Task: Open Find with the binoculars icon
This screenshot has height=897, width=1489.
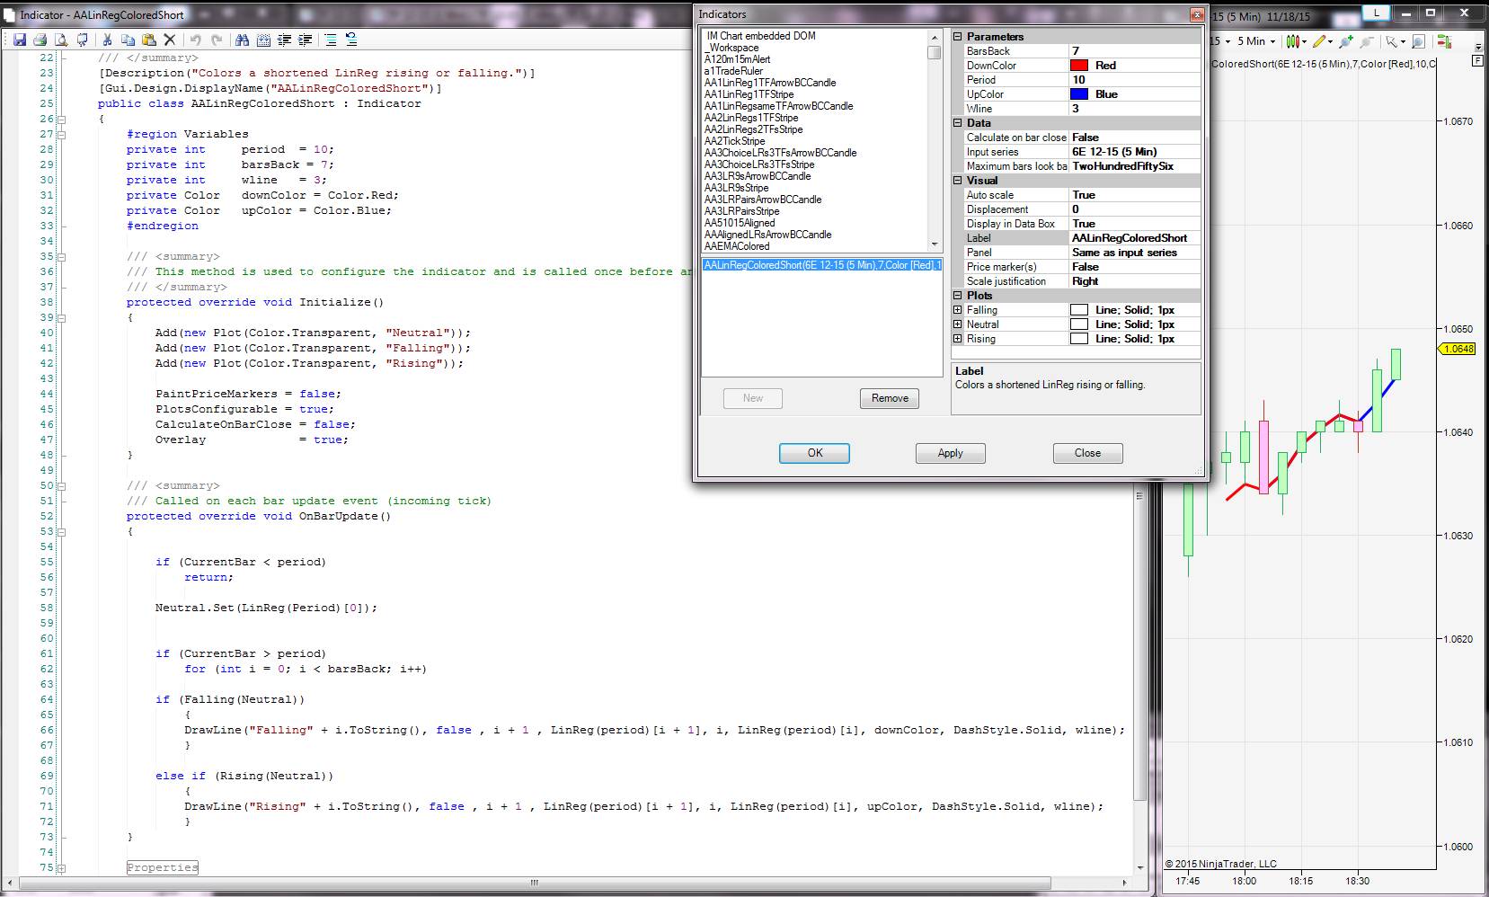Action: pyautogui.click(x=242, y=40)
